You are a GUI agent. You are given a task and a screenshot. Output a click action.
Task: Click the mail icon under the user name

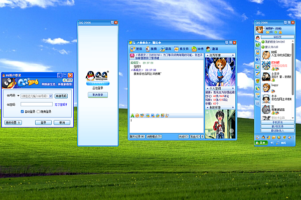(x=267, y=32)
